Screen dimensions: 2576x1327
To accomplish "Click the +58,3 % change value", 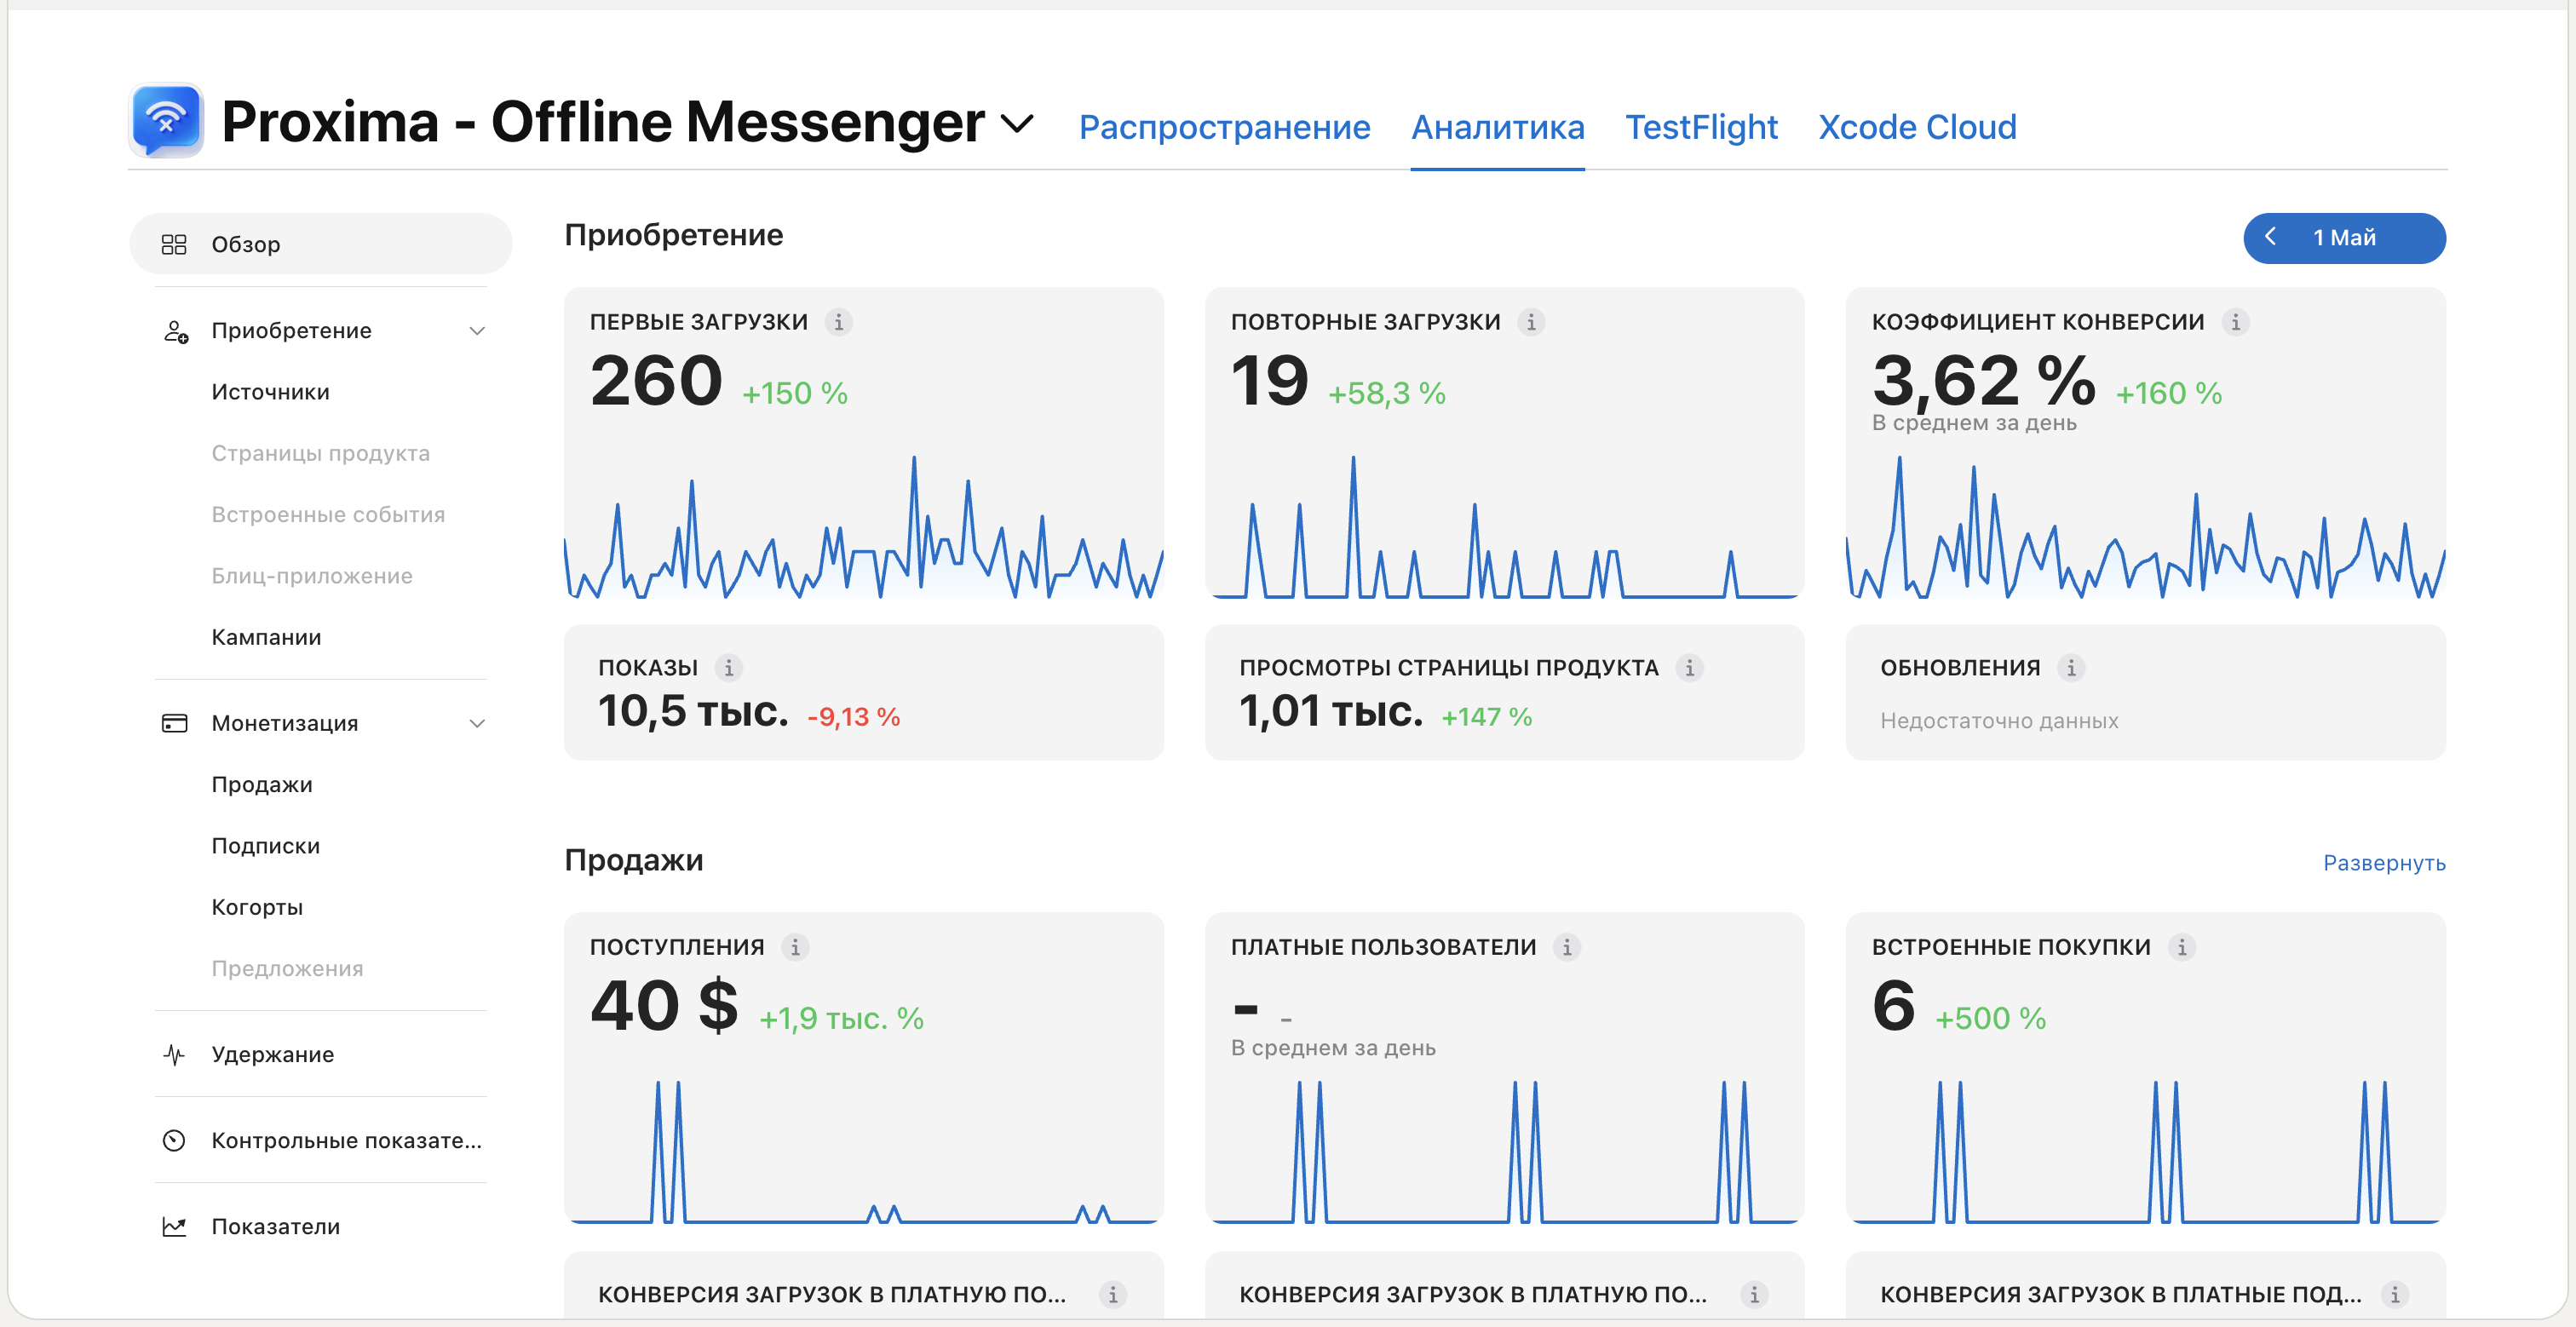I will click(1386, 393).
